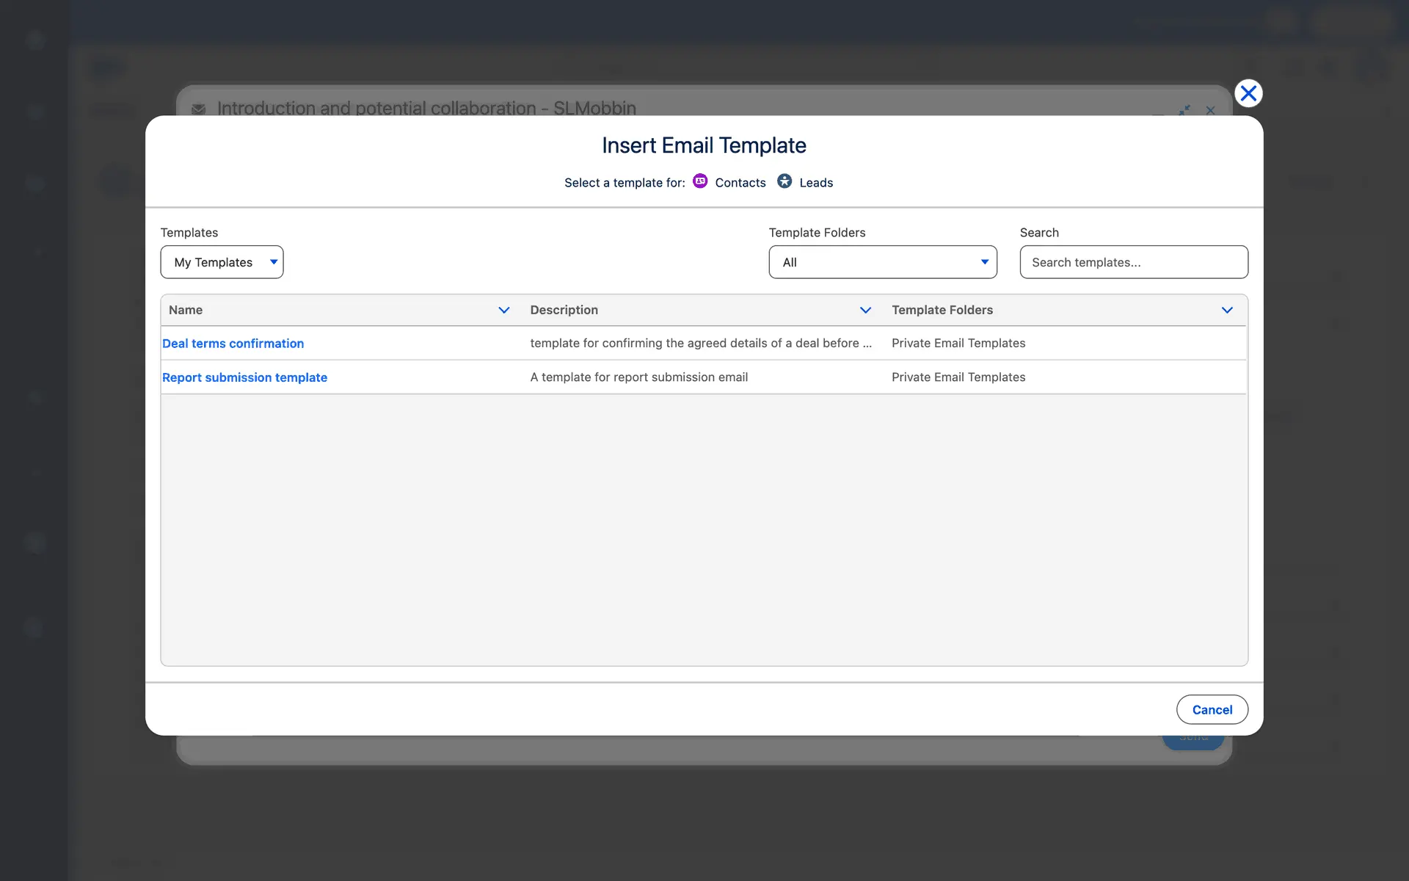Open the Template Folders All dropdown
Screen dimensions: 1409x881
[882, 262]
